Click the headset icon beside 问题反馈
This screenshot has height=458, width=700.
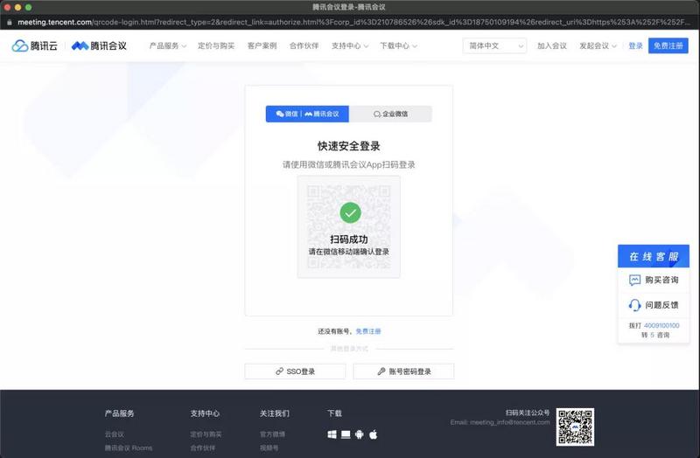(634, 305)
